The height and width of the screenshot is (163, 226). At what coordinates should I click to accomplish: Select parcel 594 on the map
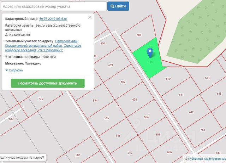[x=95, y=101]
